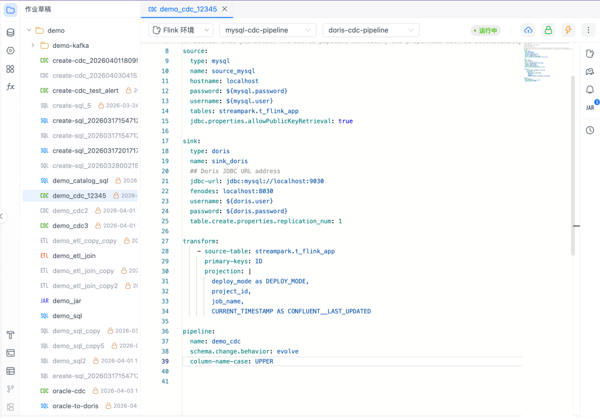Open job demo_sql_copy5

[x=78, y=346]
